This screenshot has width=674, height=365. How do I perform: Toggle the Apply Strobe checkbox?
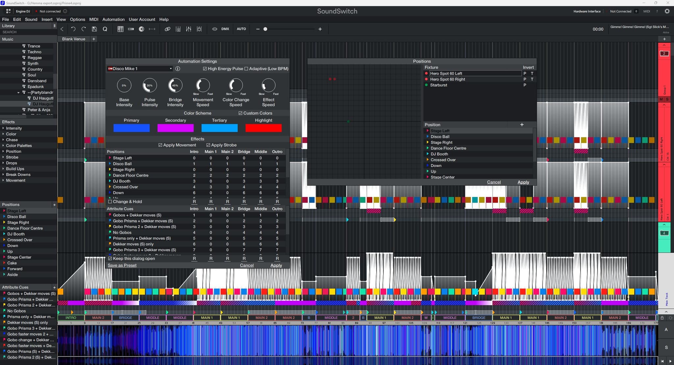click(208, 145)
